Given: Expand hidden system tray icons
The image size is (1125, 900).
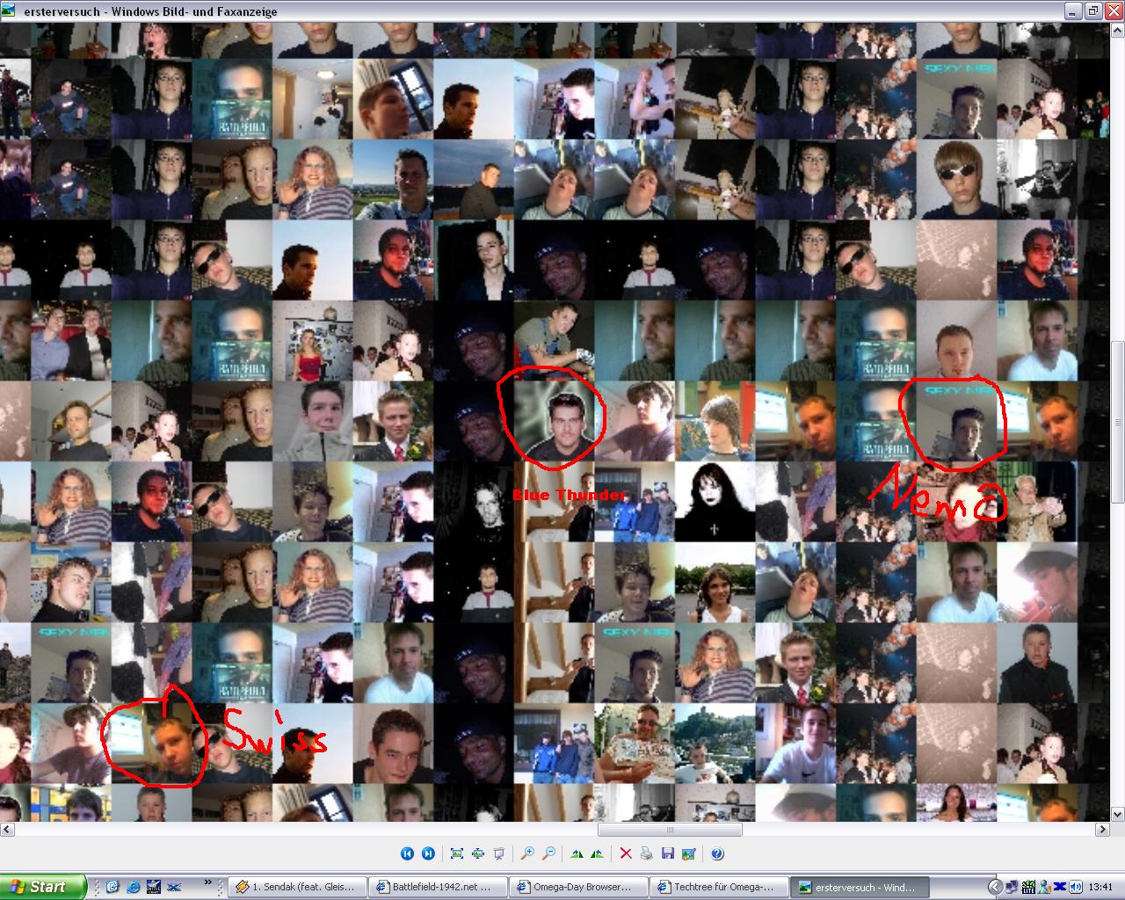Looking at the screenshot, I should (995, 887).
